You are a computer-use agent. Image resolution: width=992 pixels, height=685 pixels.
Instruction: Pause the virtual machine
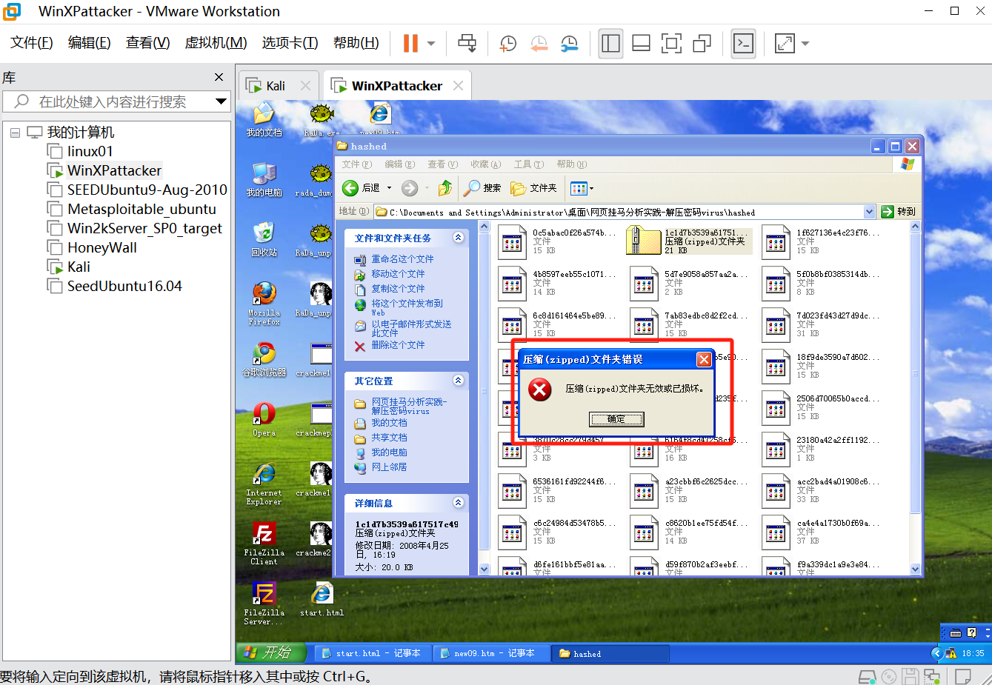coord(410,43)
